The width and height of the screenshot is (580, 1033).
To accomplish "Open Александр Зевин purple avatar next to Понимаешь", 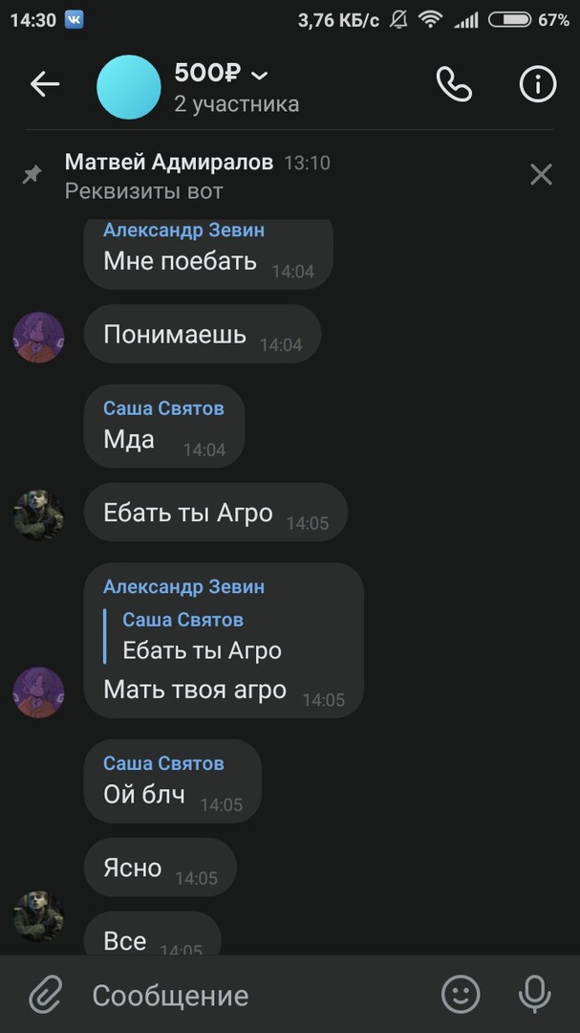I will (39, 338).
